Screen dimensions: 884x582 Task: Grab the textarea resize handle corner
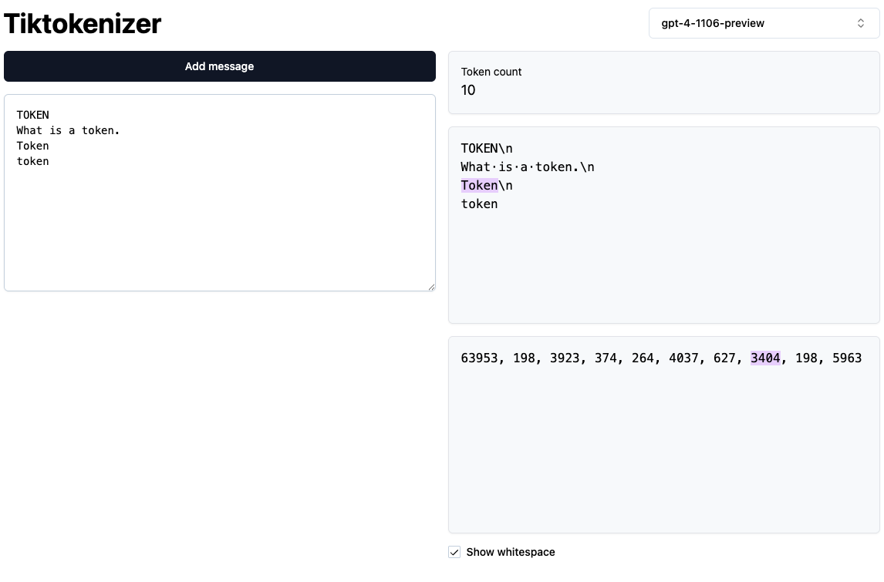coord(431,287)
